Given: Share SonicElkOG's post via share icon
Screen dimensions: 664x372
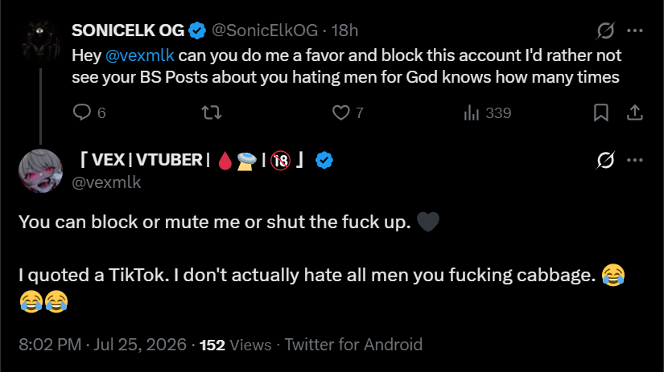Looking at the screenshot, I should pyautogui.click(x=635, y=112).
